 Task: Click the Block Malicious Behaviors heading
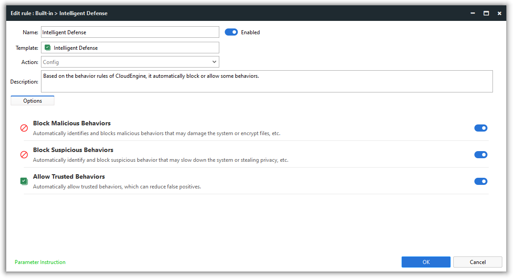72,123
